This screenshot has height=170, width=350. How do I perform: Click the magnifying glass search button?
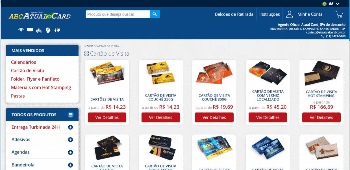coord(155,14)
